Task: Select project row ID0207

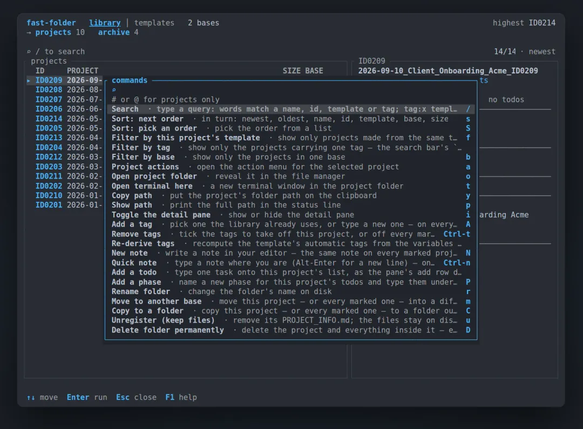Action: [65, 100]
